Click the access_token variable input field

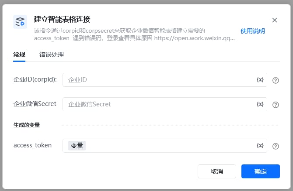(164, 146)
